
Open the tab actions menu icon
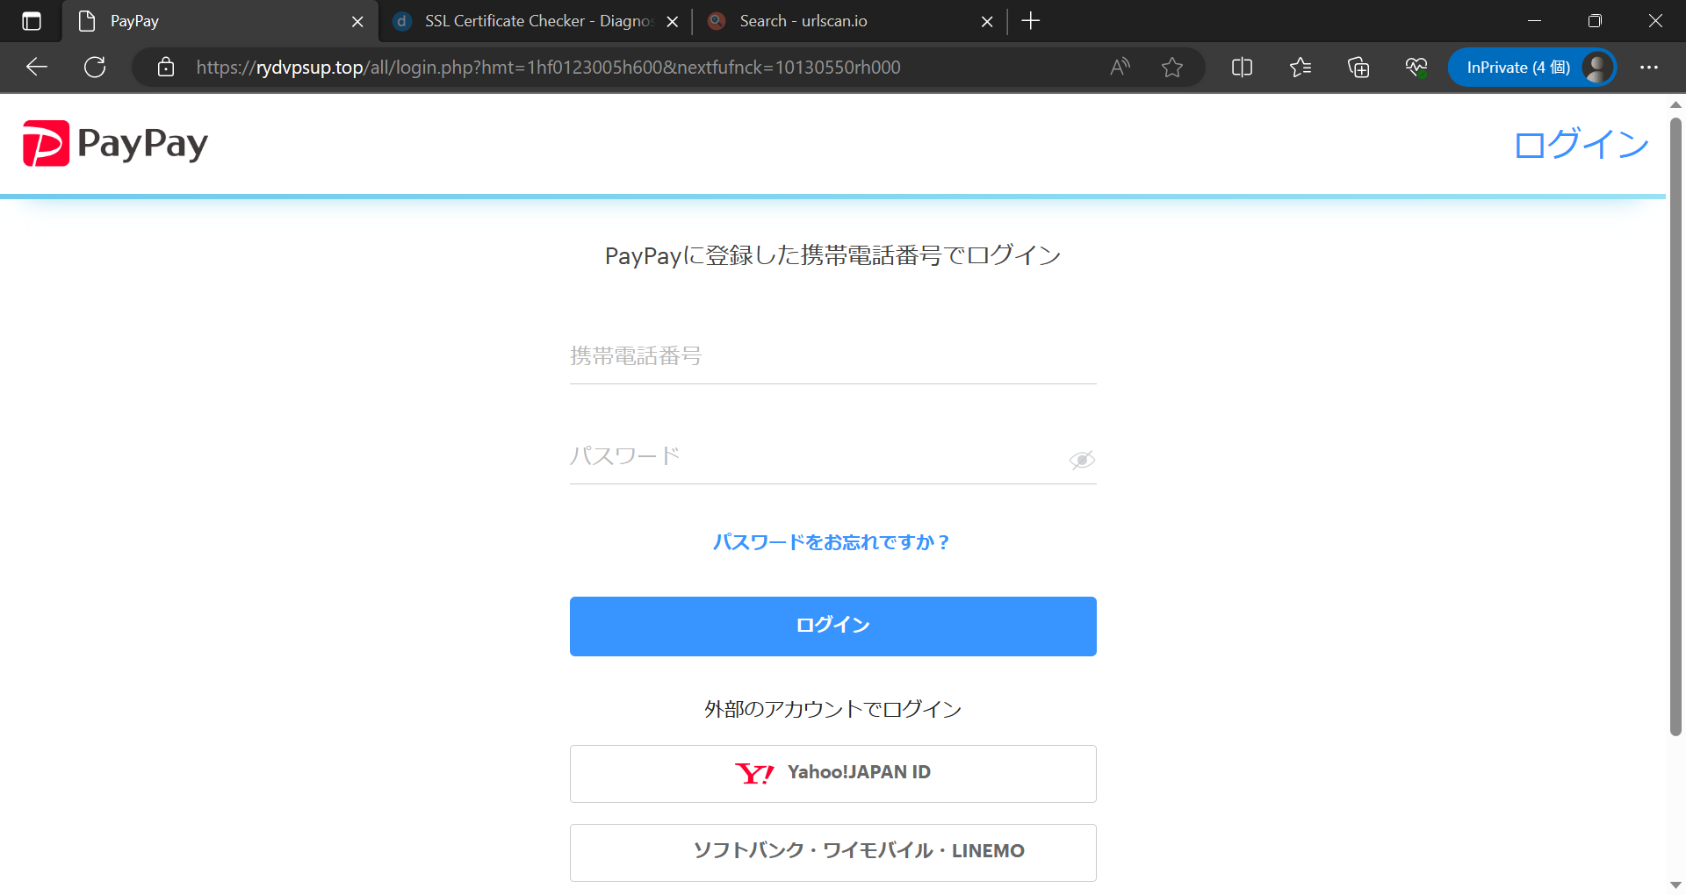tap(32, 21)
